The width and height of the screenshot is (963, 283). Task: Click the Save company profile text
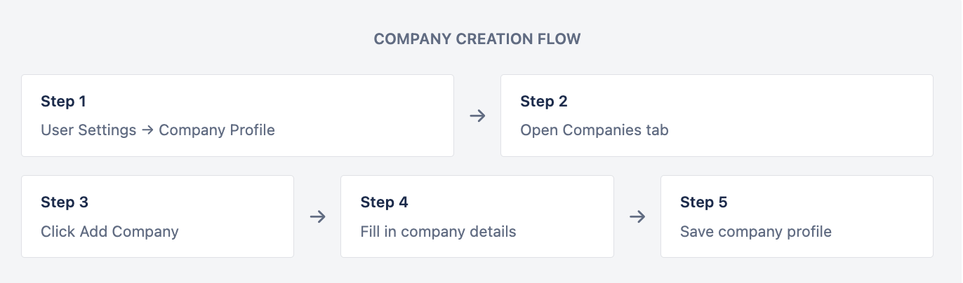click(755, 231)
